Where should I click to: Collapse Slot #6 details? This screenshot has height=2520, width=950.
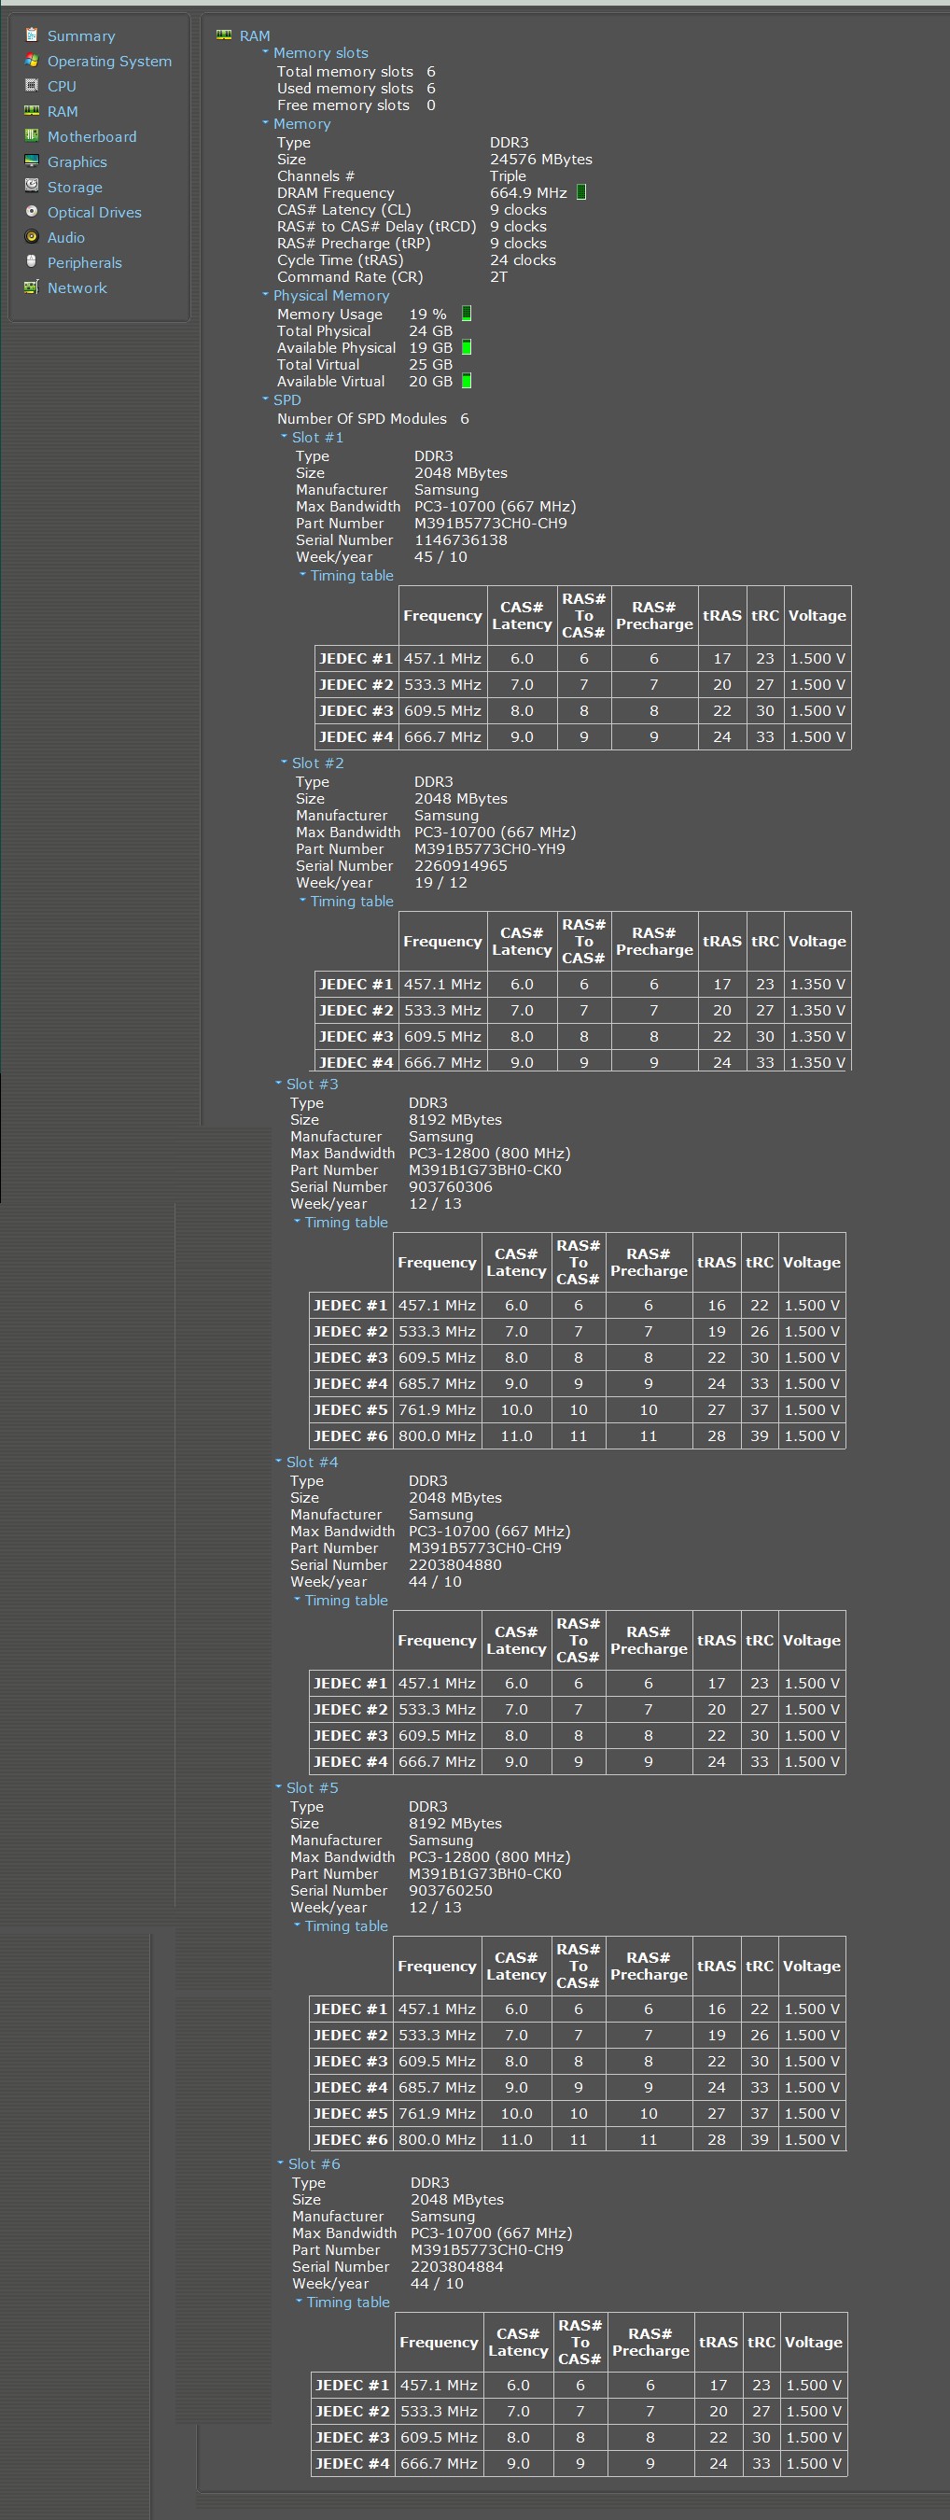(280, 2163)
